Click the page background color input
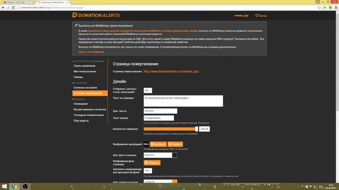Image resolution: width=339 pixels, height=190 pixels. click(x=158, y=155)
